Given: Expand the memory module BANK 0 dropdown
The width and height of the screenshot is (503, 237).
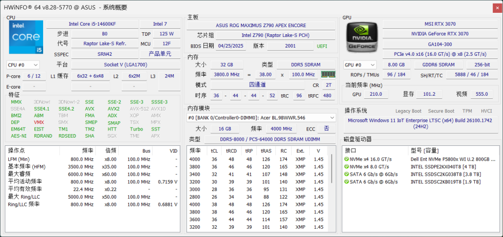Looking at the screenshot, I should (x=261, y=118).
